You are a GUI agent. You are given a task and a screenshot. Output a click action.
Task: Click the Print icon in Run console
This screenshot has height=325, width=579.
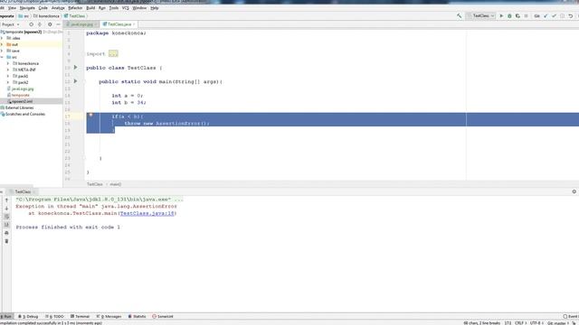[x=6, y=233]
